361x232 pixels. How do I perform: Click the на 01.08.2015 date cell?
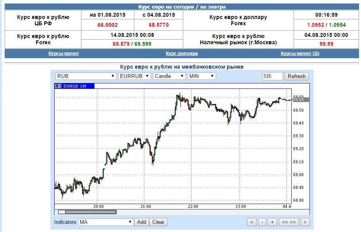(108, 15)
